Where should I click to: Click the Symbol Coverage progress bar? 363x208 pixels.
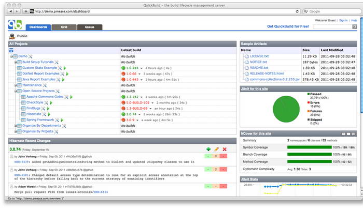click(309, 147)
